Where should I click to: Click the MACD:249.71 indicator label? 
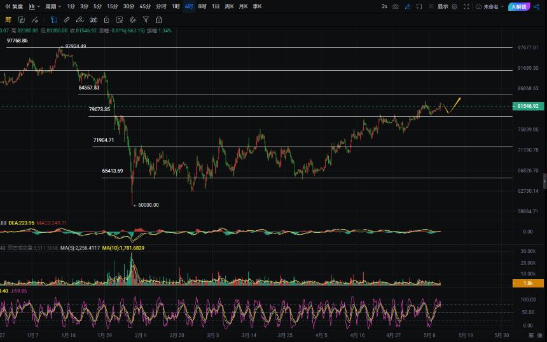[x=52, y=223]
